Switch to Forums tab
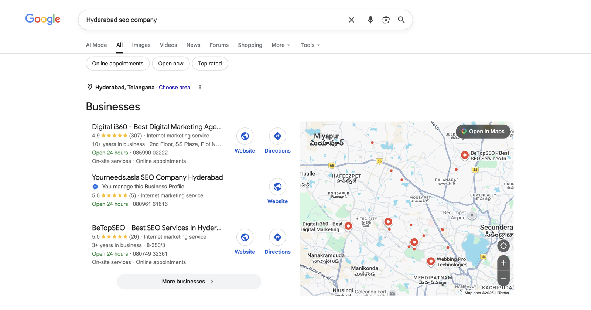 (219, 45)
